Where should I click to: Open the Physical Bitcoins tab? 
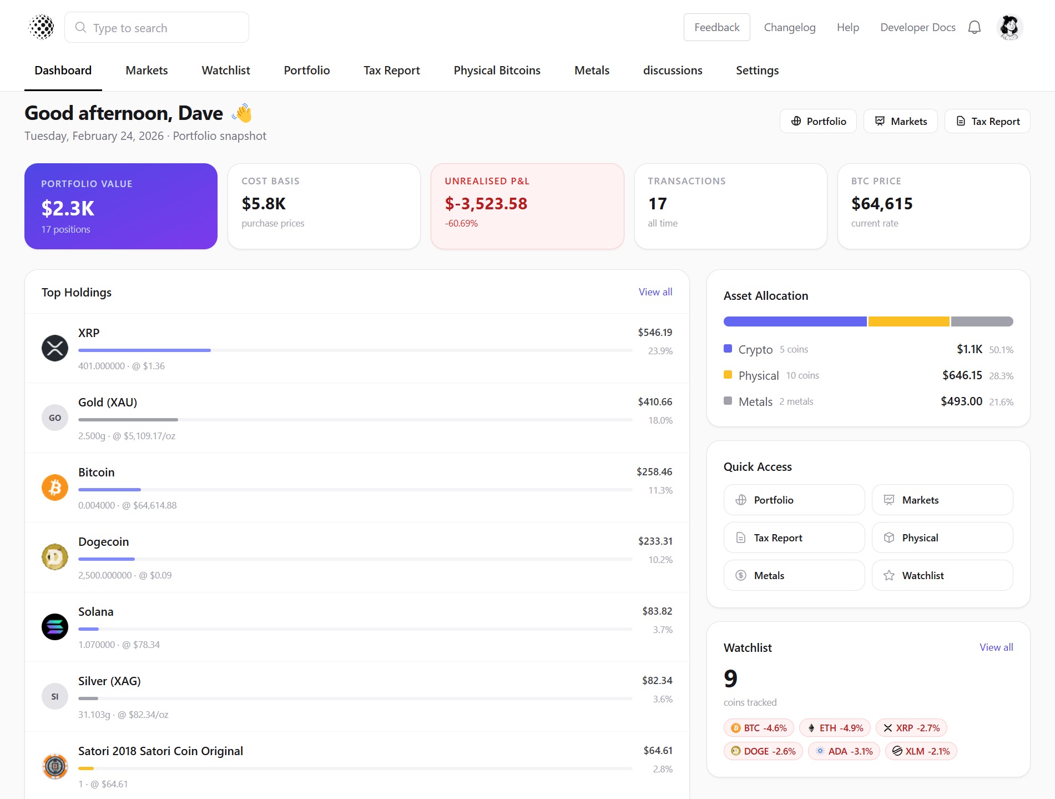pyautogui.click(x=497, y=71)
